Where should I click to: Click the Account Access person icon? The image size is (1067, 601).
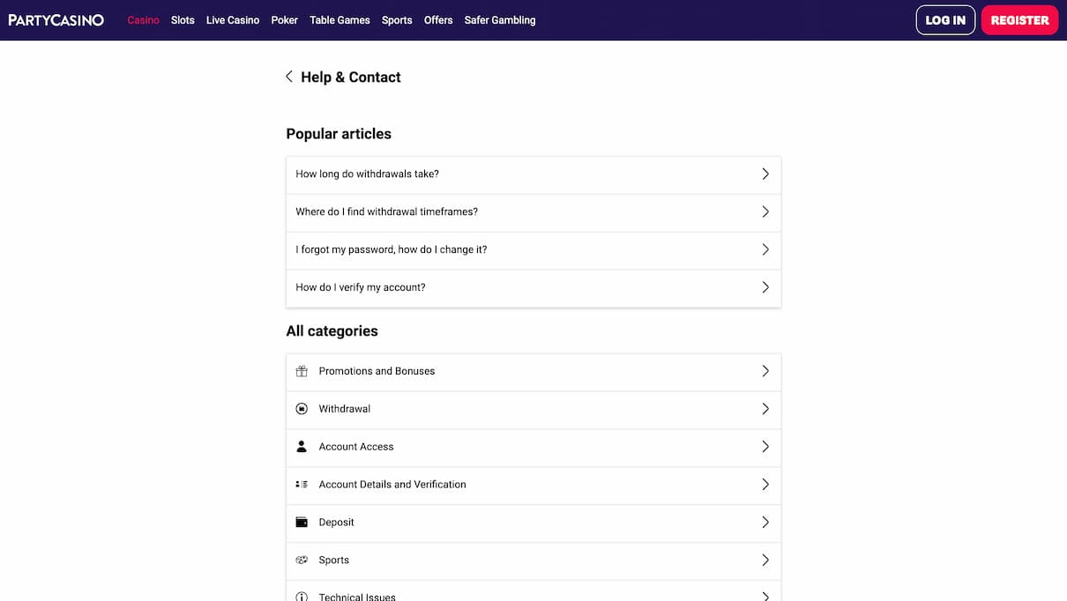tap(302, 447)
